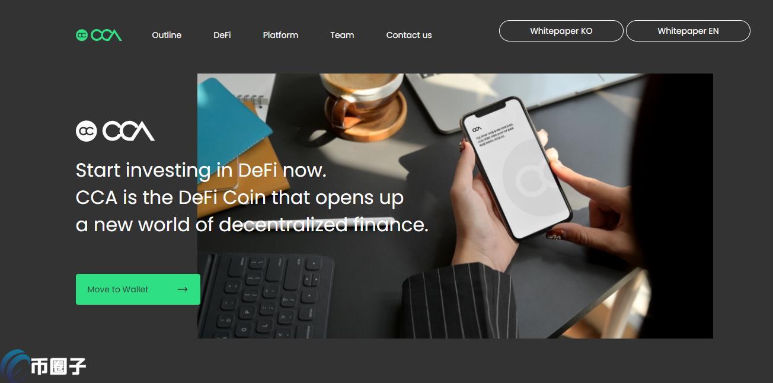This screenshot has height=383, width=773.
Task: Go to the DeFi section
Action: 222,35
